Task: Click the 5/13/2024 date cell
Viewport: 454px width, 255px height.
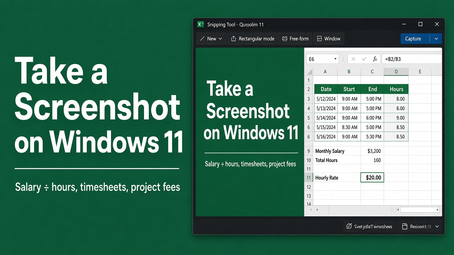Action: [326, 108]
